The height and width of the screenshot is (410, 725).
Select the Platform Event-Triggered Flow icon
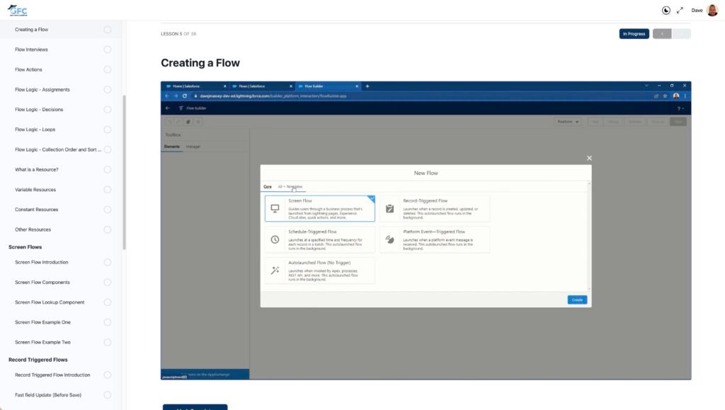click(390, 239)
